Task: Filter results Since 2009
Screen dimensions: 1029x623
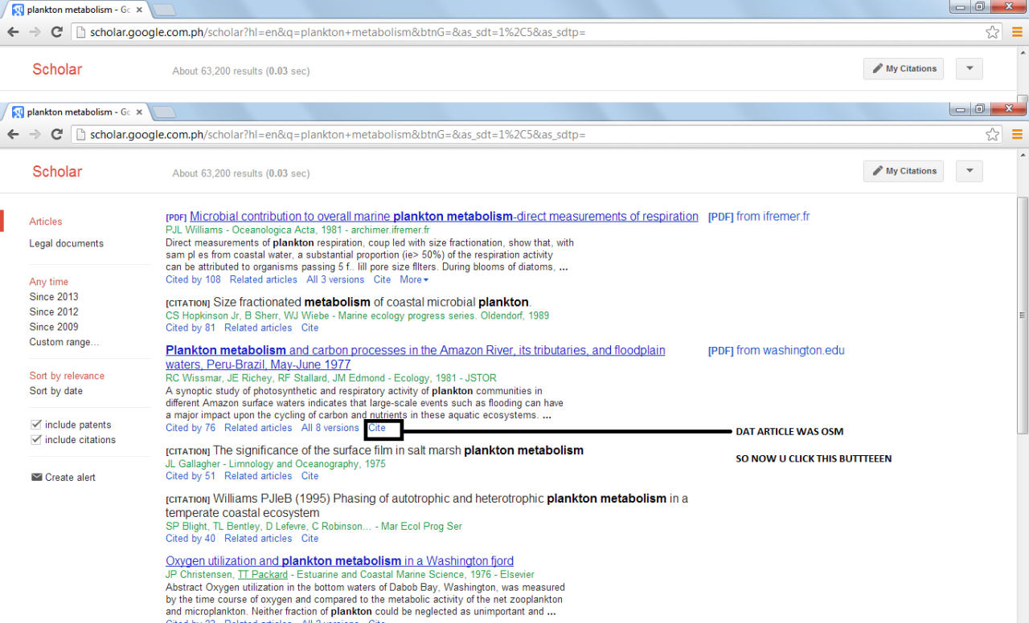Action: pyautogui.click(x=54, y=327)
